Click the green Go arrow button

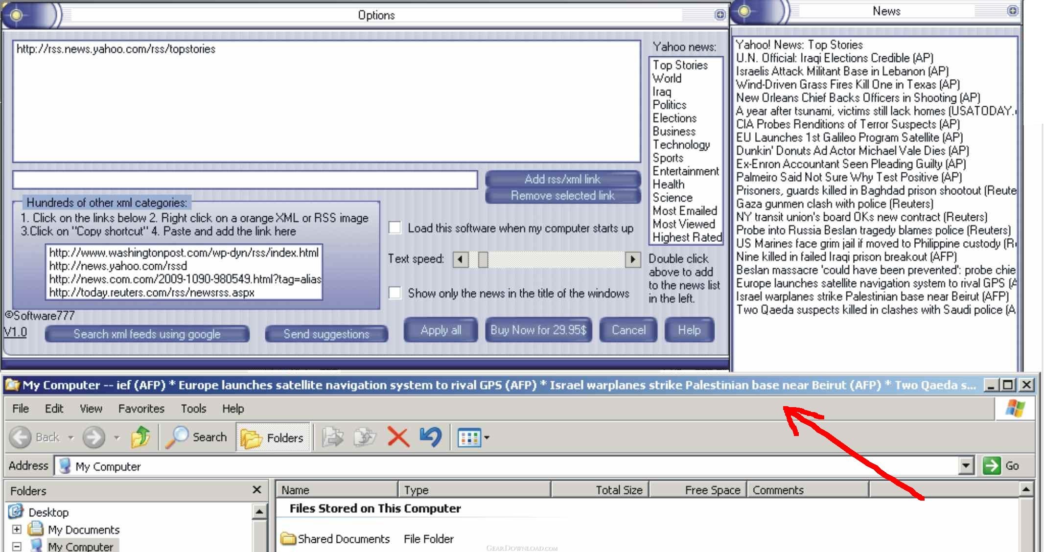click(x=992, y=465)
